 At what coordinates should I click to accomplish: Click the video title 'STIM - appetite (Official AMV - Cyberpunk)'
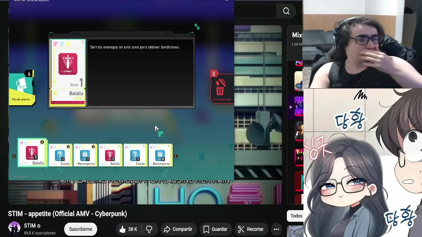67,214
